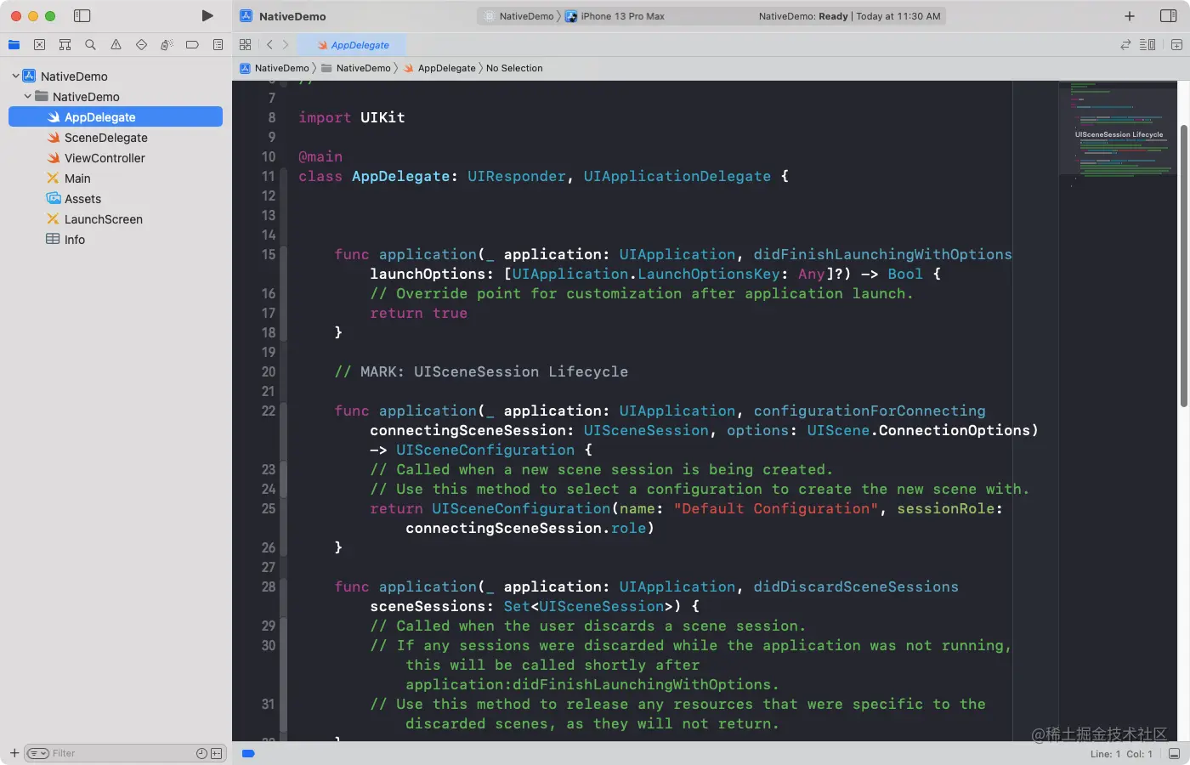The image size is (1190, 765).
Task: Show the inspector panel via the top-right toggle
Action: (x=1168, y=15)
